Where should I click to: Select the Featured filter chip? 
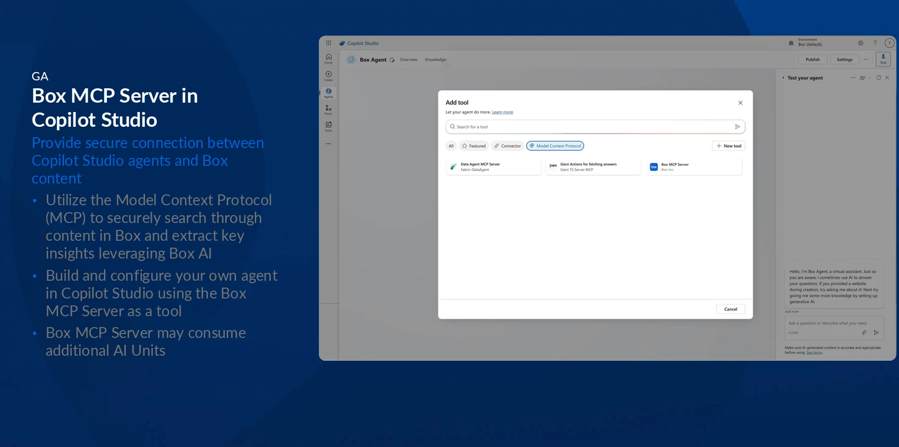pos(474,146)
